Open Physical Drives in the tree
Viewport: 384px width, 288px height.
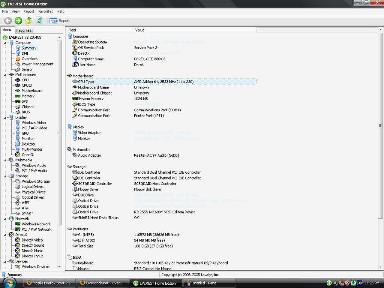33,192
